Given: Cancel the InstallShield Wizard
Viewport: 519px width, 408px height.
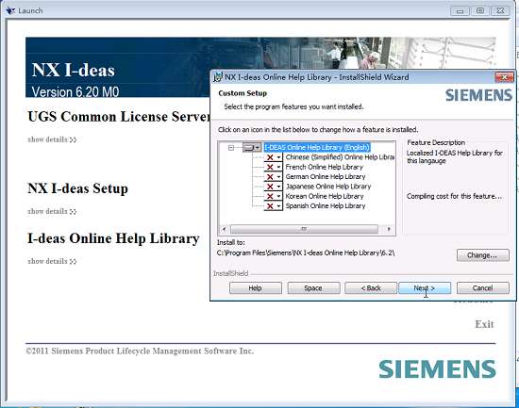Looking at the screenshot, I should (x=483, y=288).
